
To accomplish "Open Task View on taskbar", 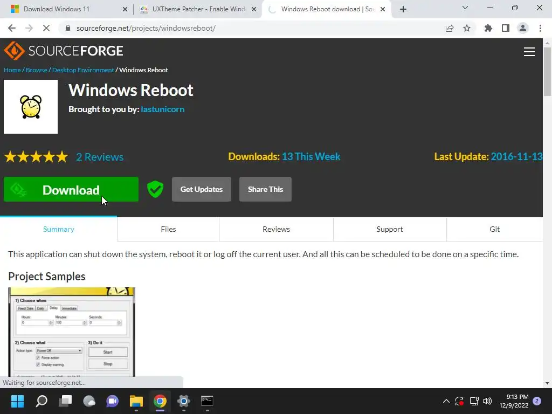I will point(65,401).
